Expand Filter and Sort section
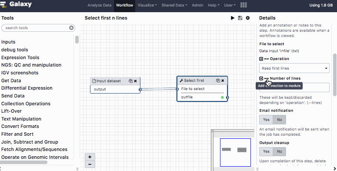The image size is (337, 171). coord(17,134)
